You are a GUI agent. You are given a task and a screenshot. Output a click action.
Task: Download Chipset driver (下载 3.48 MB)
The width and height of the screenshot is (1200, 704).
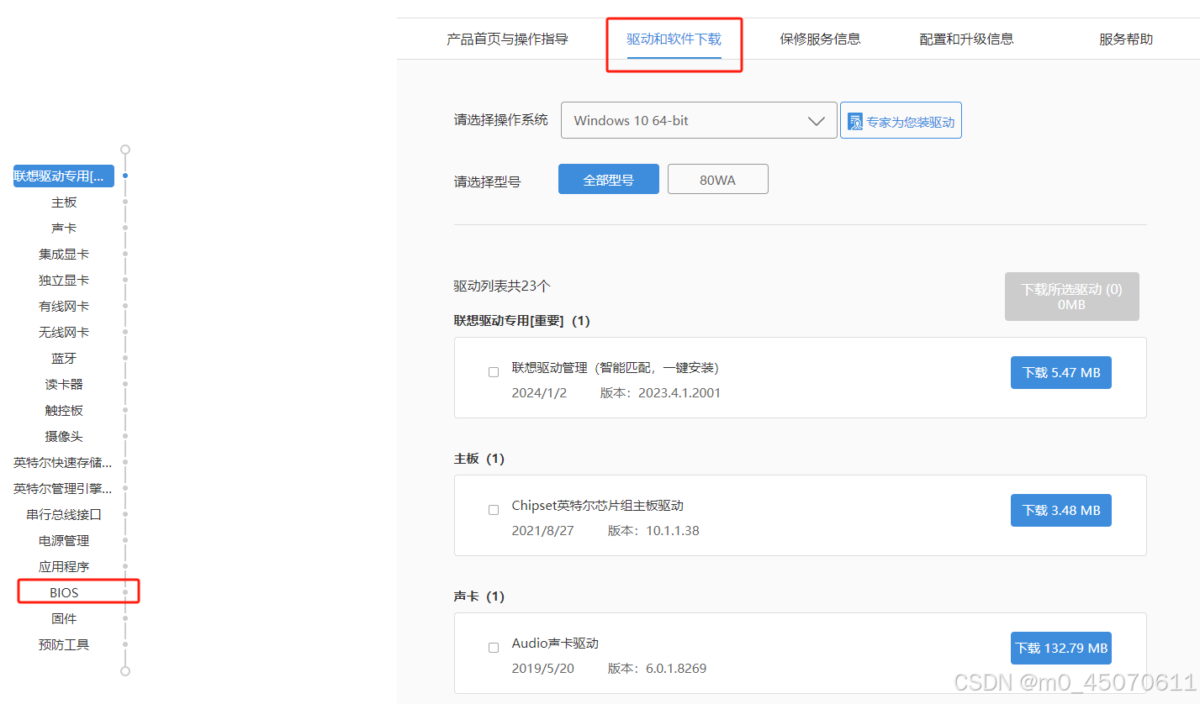click(x=1061, y=510)
